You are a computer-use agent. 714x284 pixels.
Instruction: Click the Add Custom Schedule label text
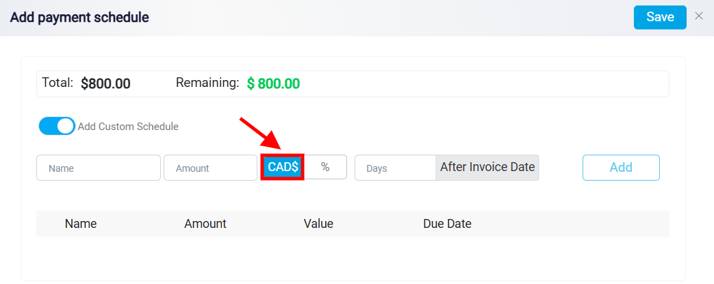pos(128,127)
